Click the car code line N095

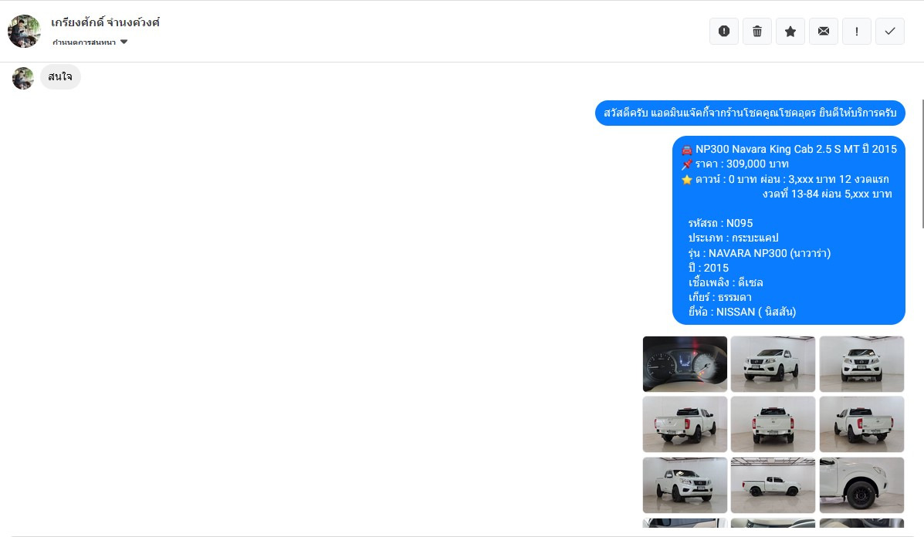(x=720, y=223)
